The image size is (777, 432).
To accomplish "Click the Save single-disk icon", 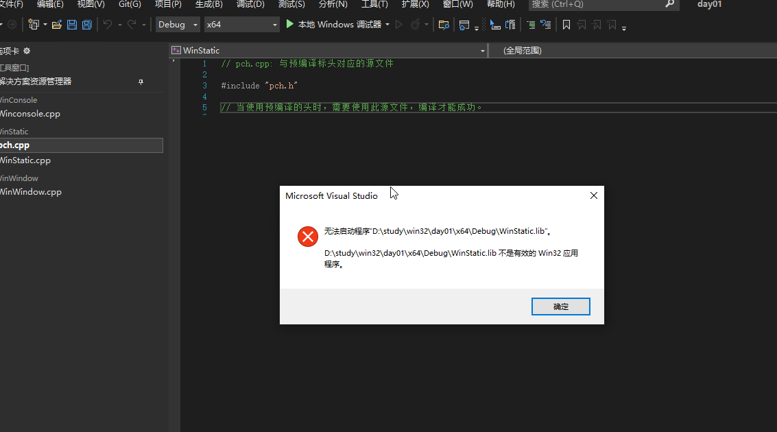I will (72, 24).
